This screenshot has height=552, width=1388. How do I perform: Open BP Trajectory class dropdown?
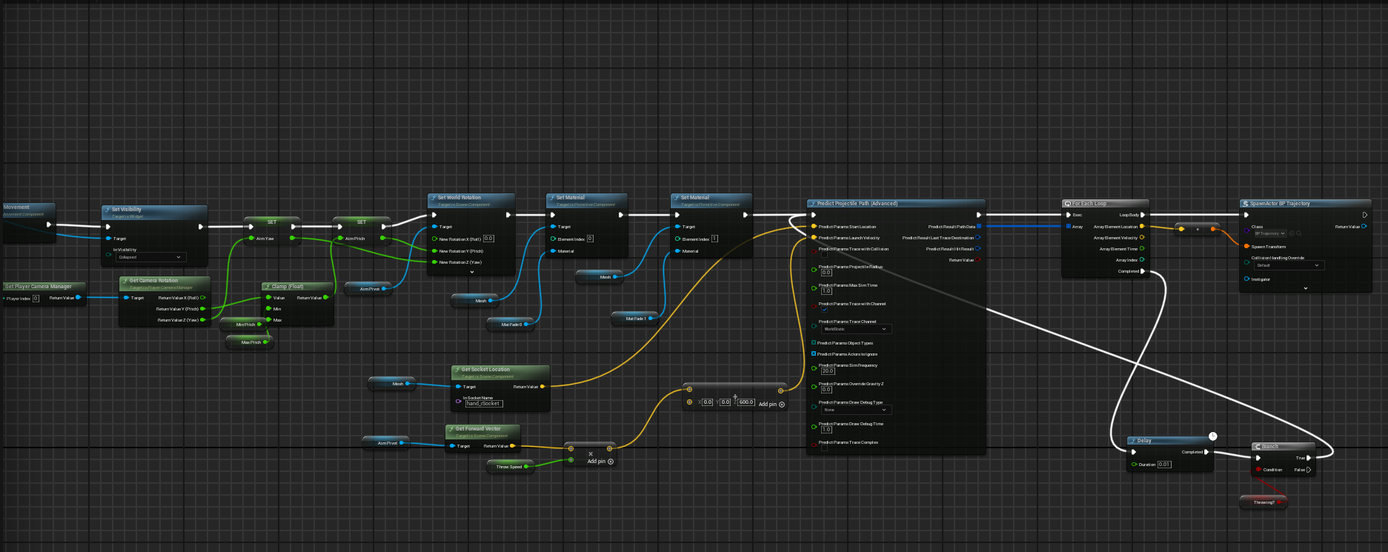pyautogui.click(x=1269, y=233)
